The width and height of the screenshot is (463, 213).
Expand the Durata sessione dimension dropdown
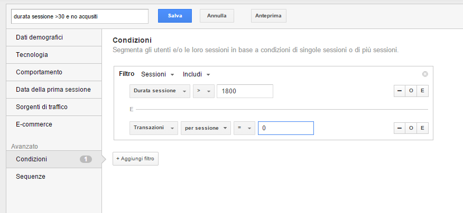point(159,91)
